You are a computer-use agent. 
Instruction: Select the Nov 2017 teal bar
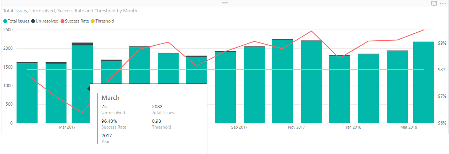[311, 82]
